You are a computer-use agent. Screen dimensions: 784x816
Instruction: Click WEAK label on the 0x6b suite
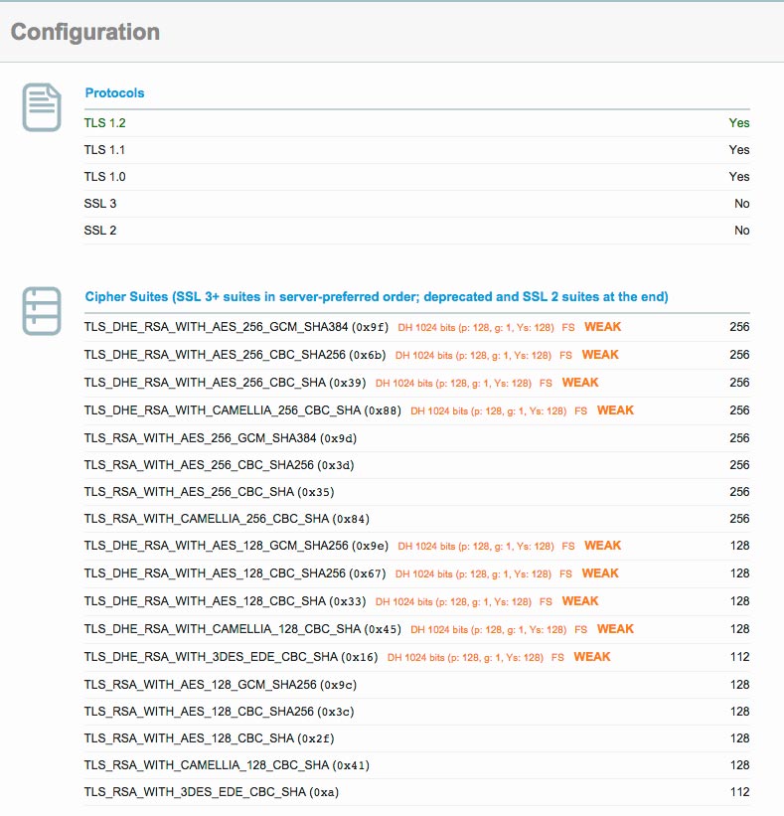(600, 355)
